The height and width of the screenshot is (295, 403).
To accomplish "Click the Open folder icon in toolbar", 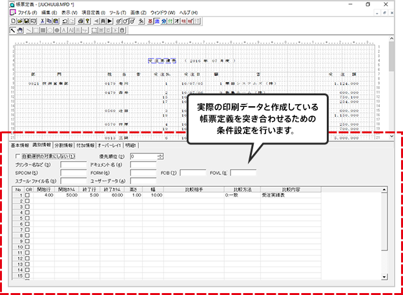I will pos(19,21).
